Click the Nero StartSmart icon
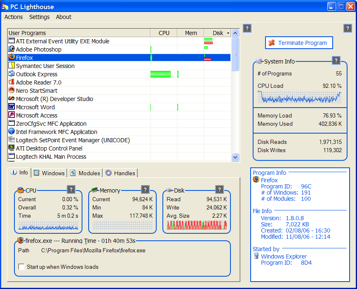 click(x=12, y=90)
